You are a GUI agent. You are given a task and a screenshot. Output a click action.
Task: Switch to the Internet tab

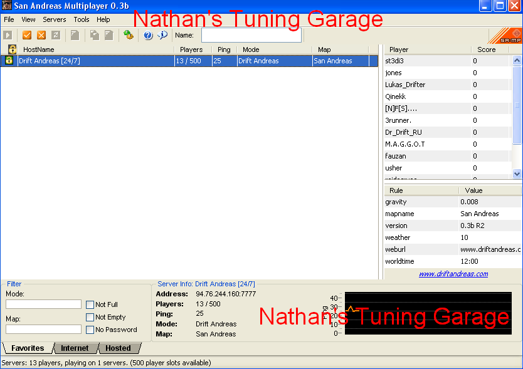75,348
